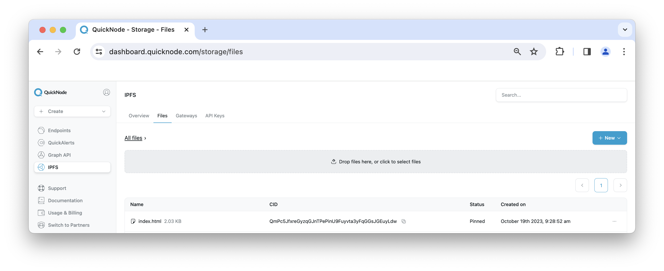The image size is (664, 271).
Task: Focus the Search input field
Action: coord(562,95)
